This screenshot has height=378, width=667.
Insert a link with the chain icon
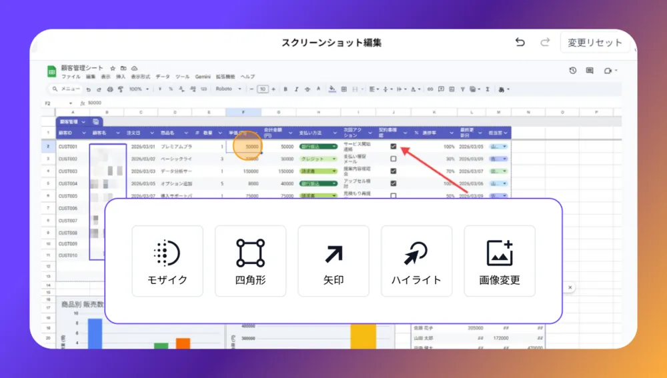click(430, 89)
